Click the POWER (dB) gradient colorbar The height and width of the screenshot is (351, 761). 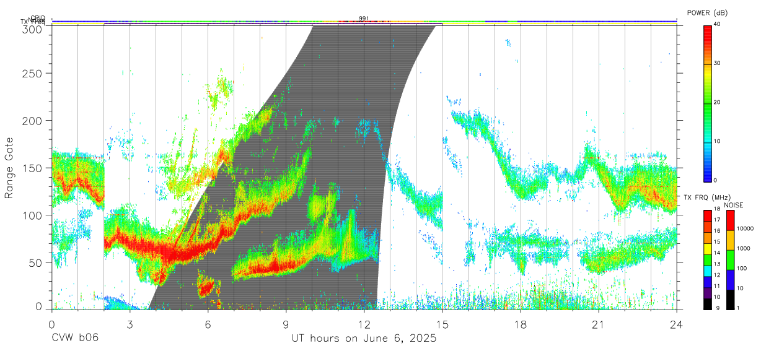pyautogui.click(x=708, y=103)
